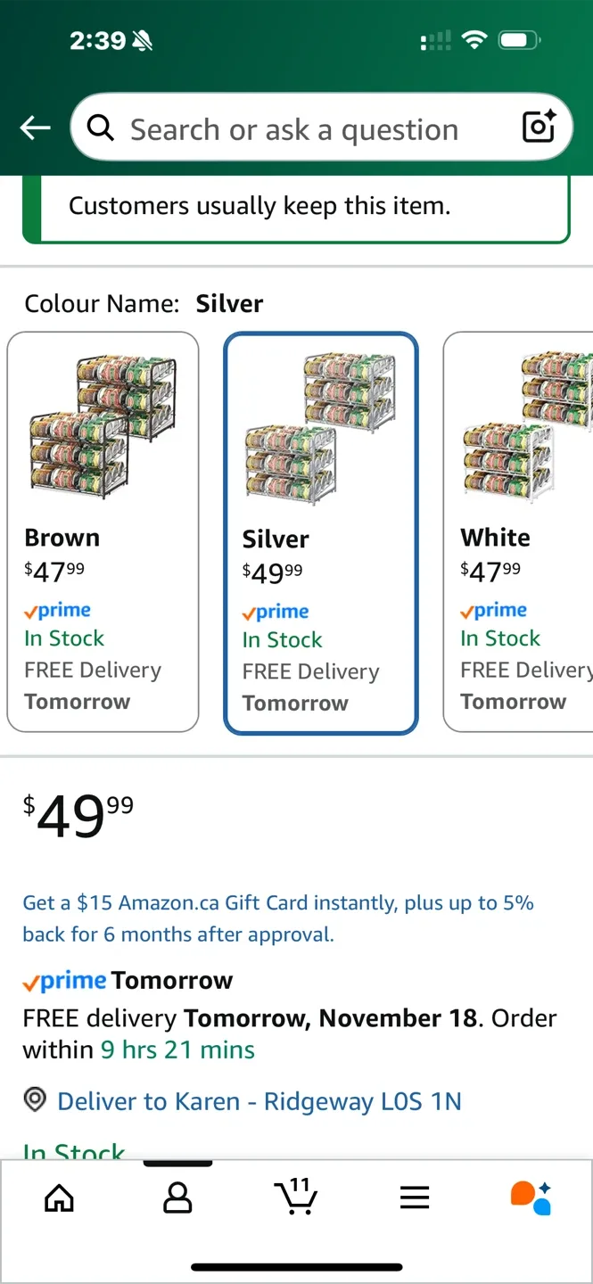
Task: View the Silver rack product thumbnail
Action: pos(321,419)
